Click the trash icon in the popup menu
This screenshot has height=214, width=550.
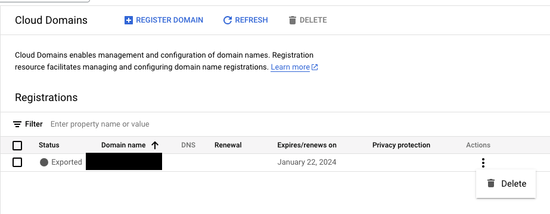(491, 183)
